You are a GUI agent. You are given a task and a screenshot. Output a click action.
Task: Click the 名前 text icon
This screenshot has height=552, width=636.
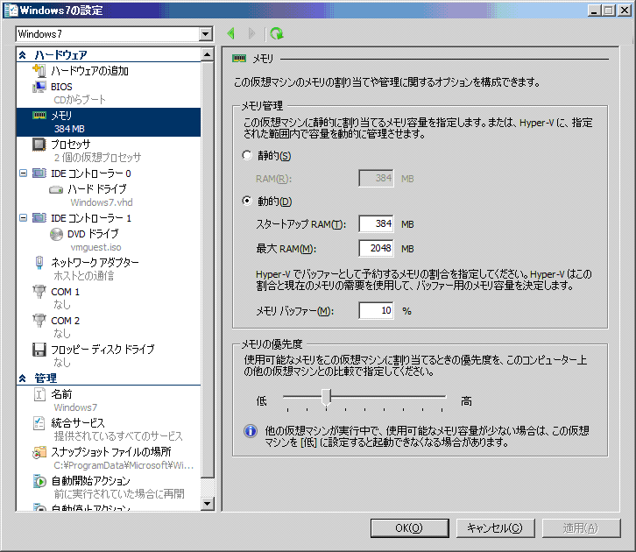tap(39, 393)
